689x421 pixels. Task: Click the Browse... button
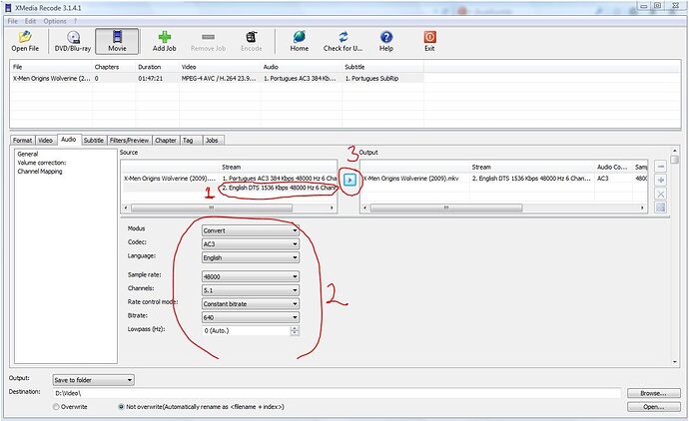click(x=653, y=393)
